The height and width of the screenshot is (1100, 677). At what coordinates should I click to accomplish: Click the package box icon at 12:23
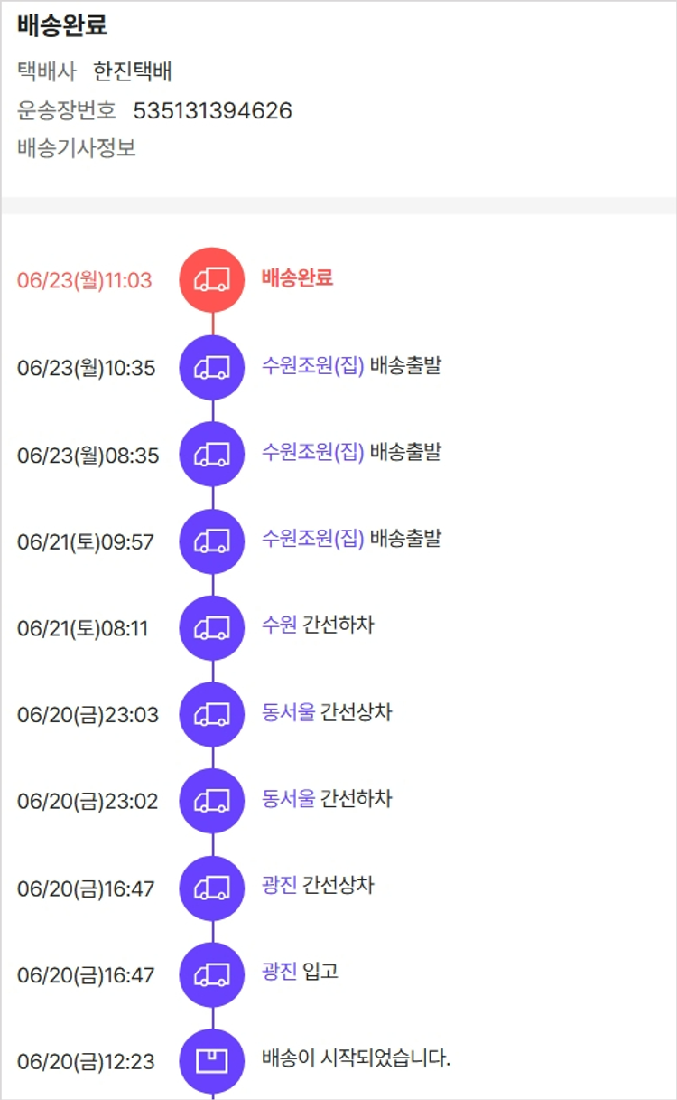(x=212, y=1061)
